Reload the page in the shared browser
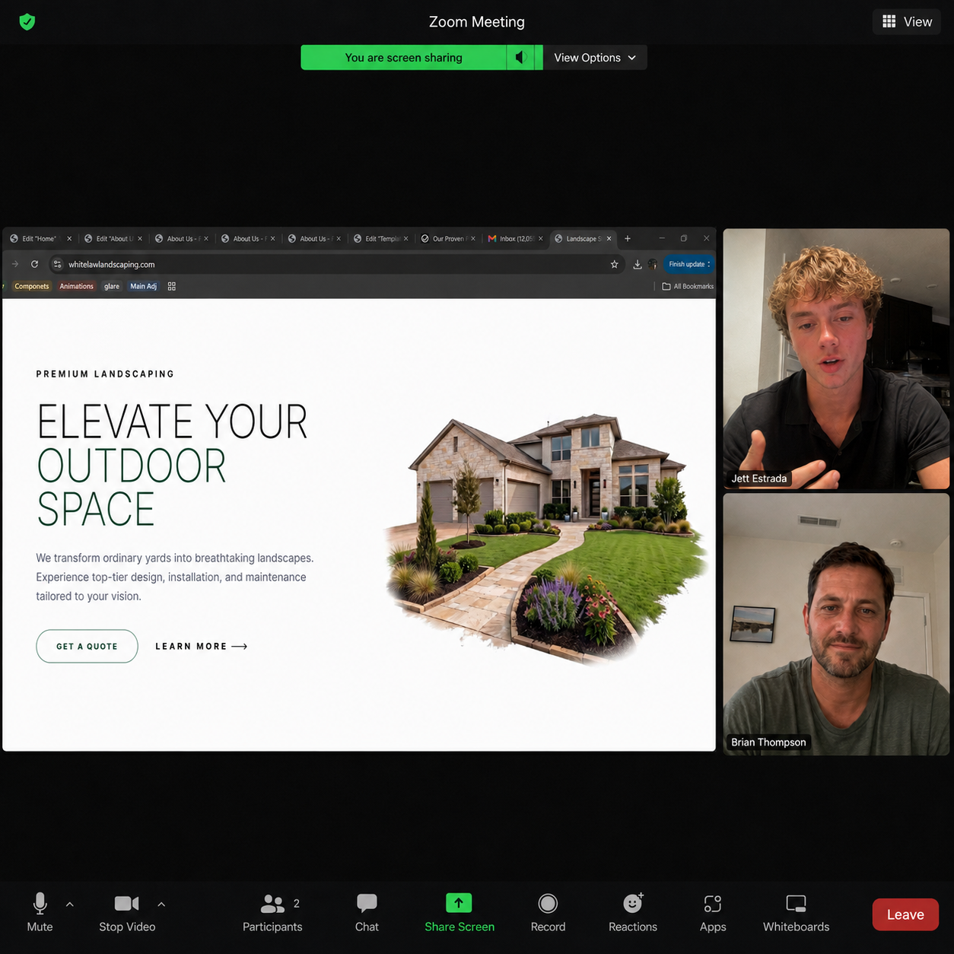 point(34,264)
